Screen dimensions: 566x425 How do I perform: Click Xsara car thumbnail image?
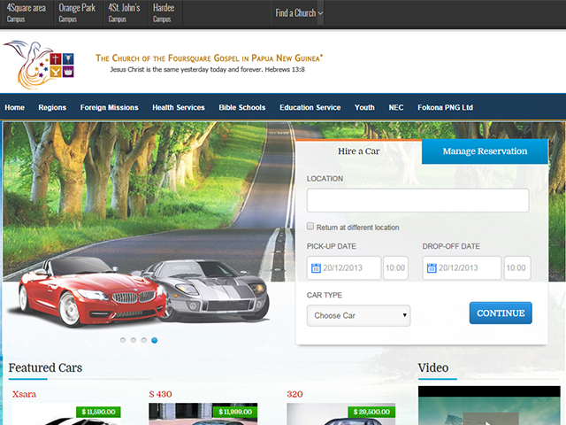pos(66,414)
